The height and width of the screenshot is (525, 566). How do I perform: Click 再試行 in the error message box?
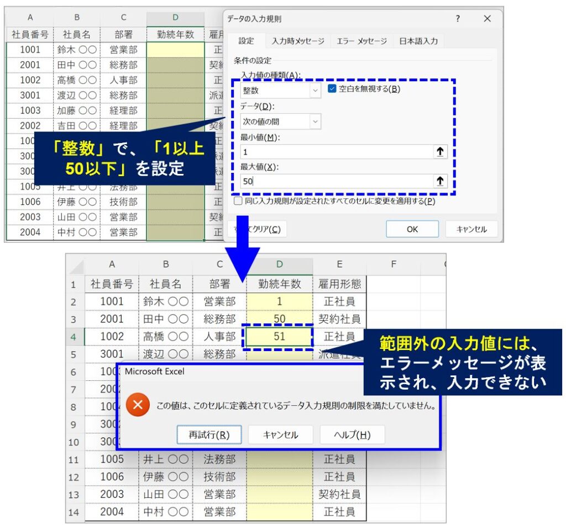209,434
